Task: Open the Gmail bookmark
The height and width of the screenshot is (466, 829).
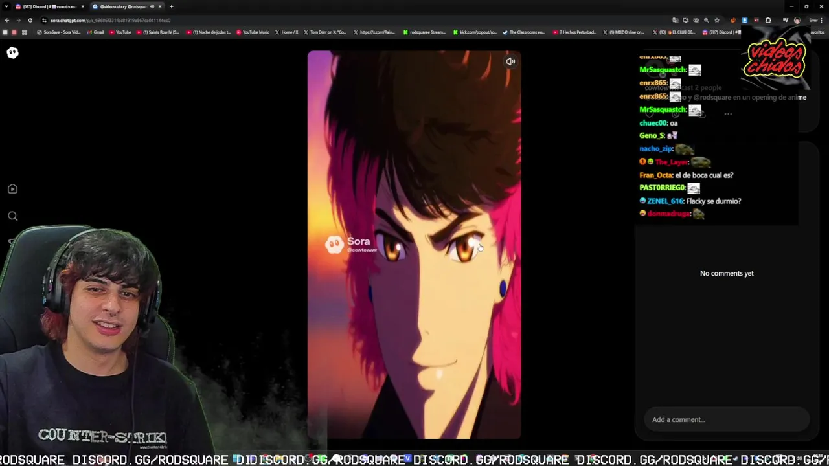Action: click(95, 32)
